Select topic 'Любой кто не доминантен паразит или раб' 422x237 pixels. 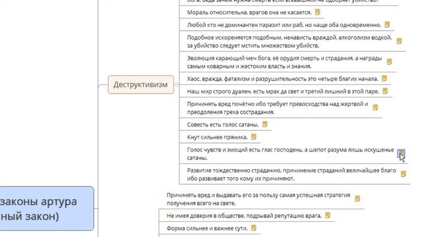point(284,25)
